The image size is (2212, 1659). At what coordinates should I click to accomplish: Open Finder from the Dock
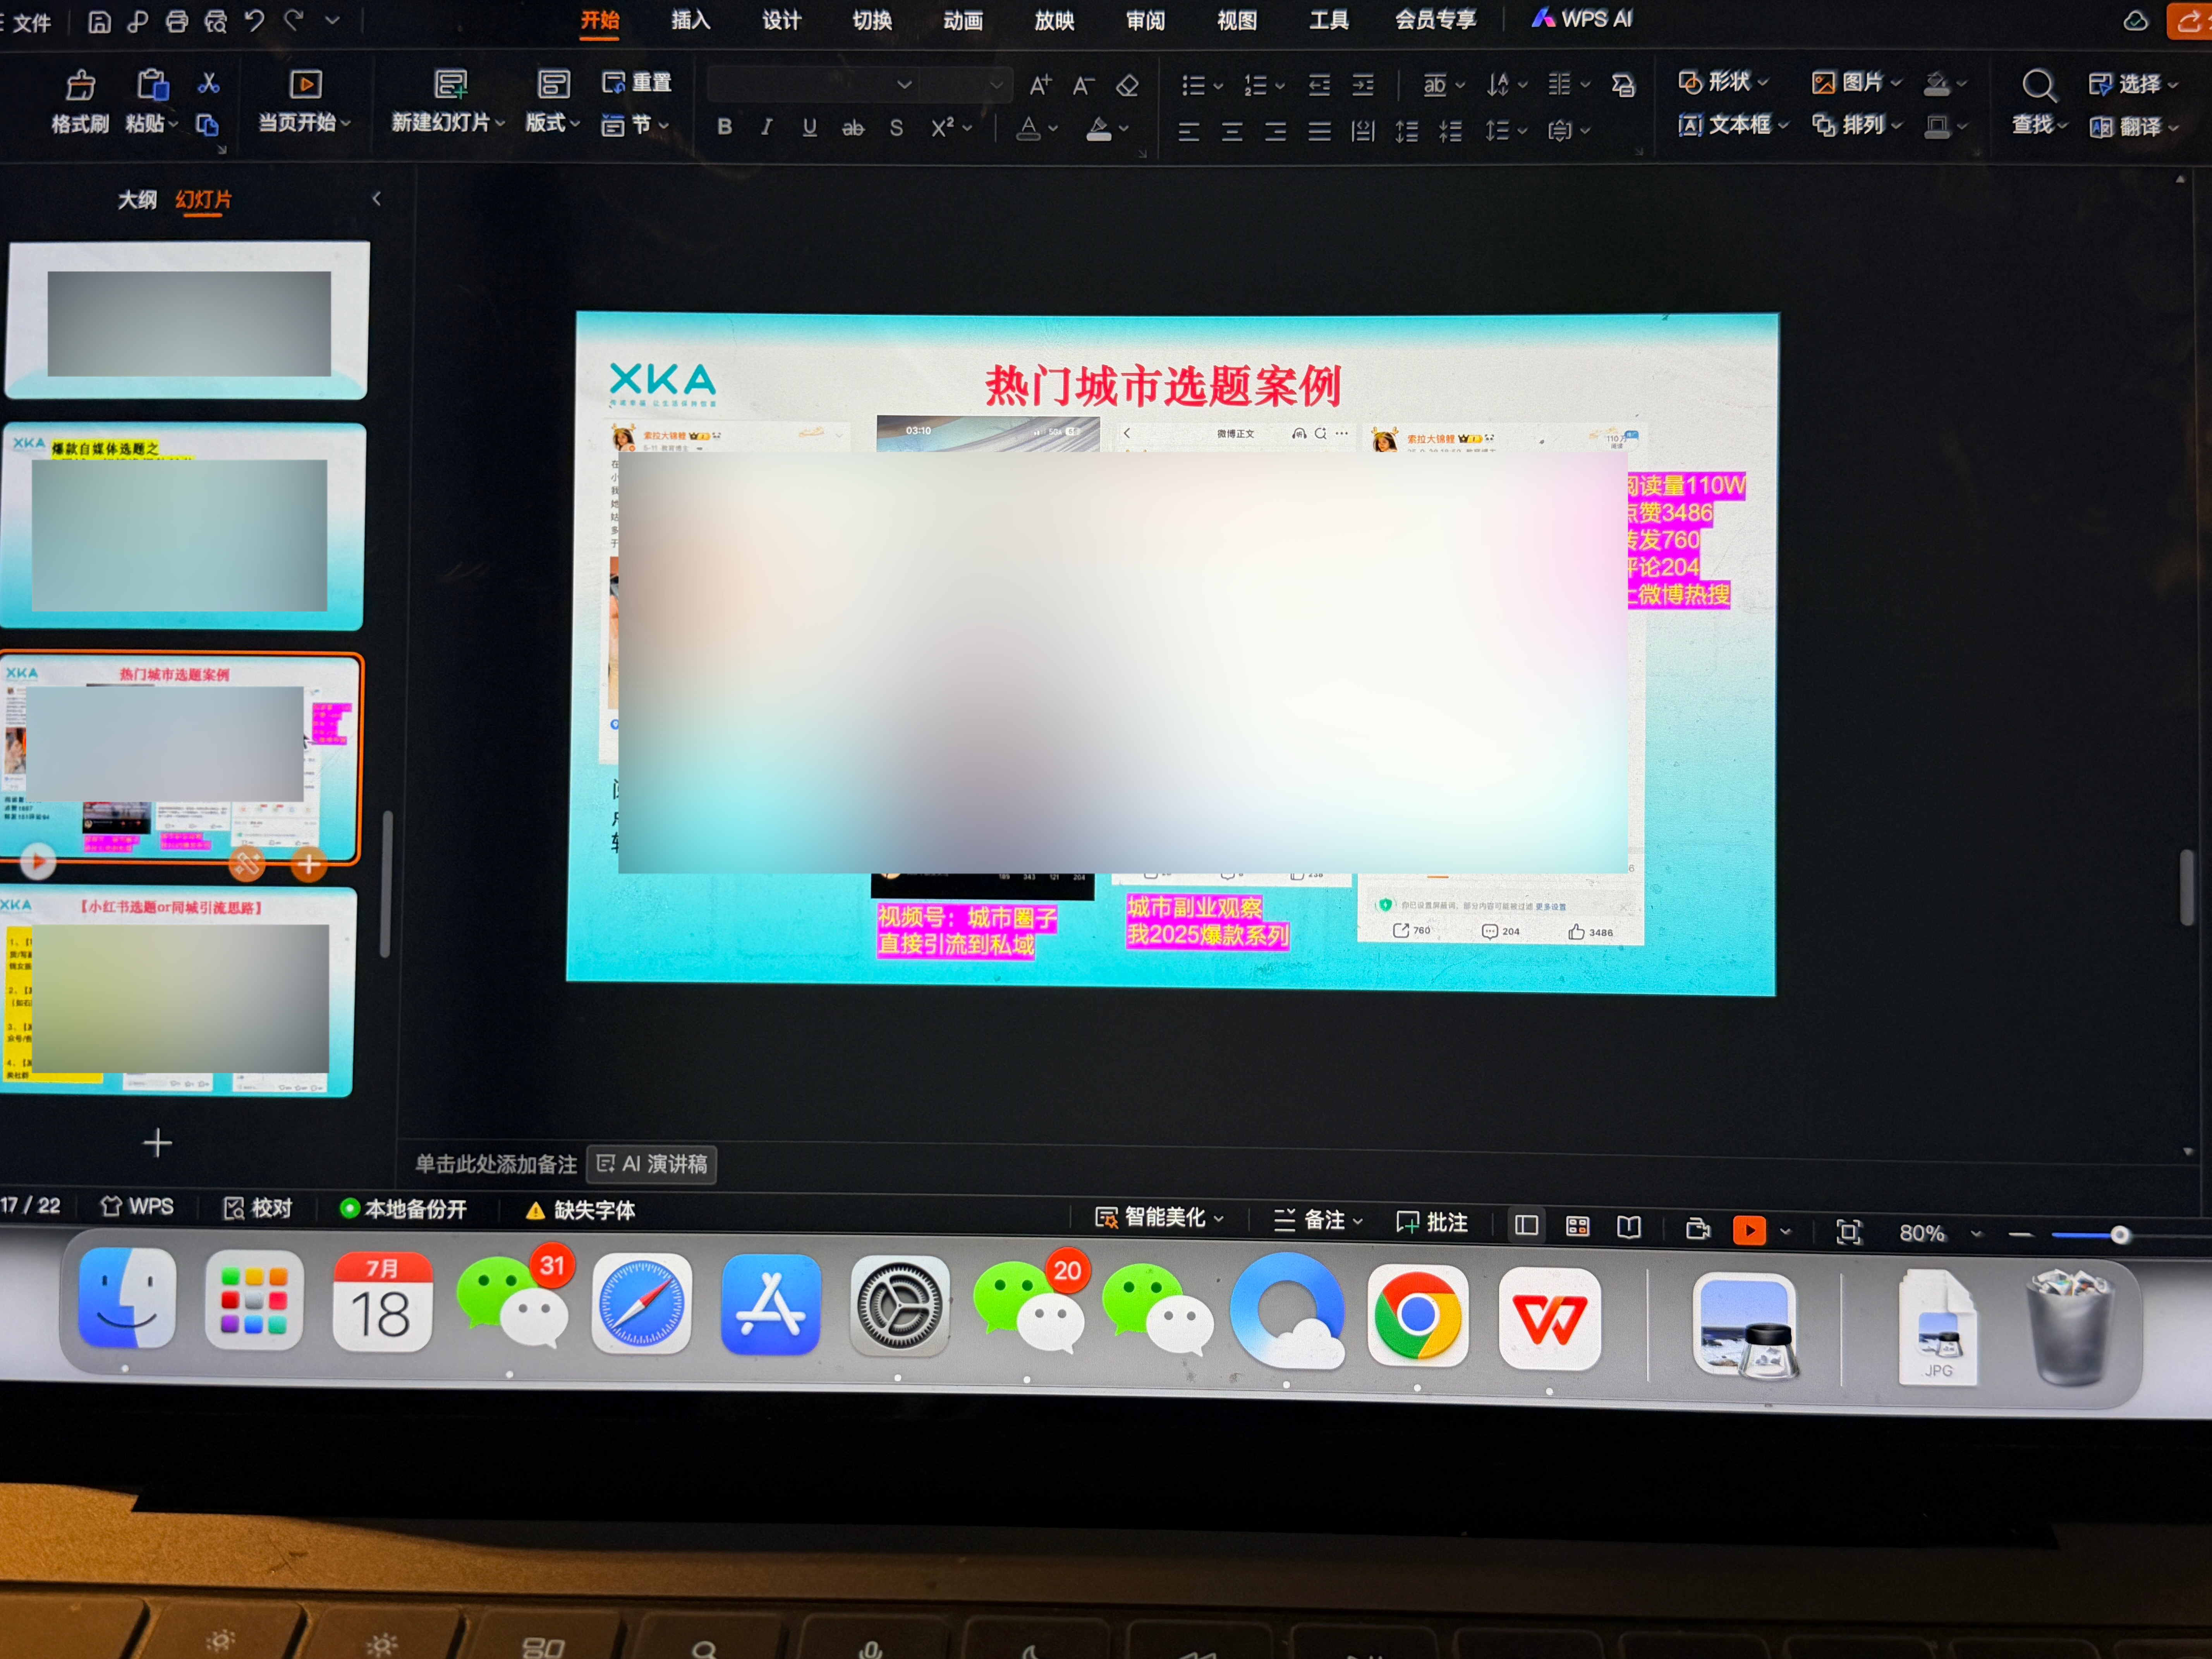click(127, 1299)
